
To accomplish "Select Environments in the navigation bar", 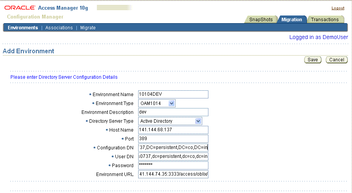I will (x=23, y=28).
